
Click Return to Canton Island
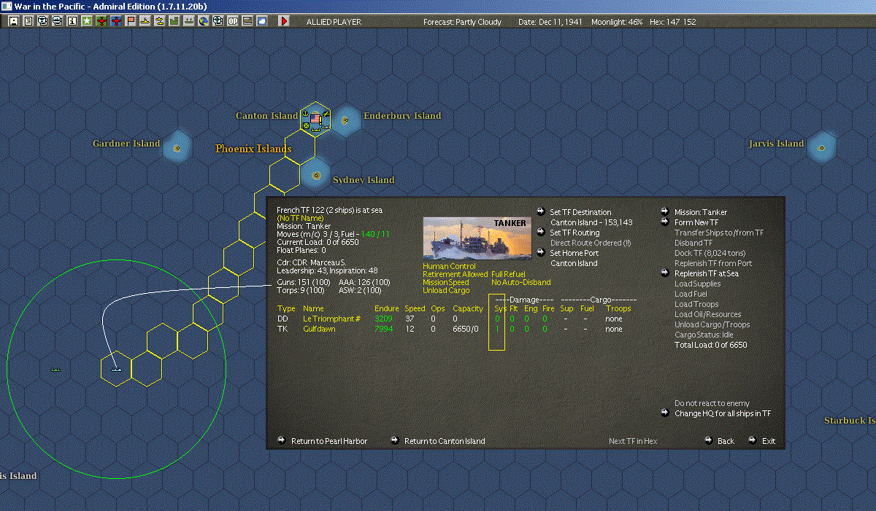445,441
